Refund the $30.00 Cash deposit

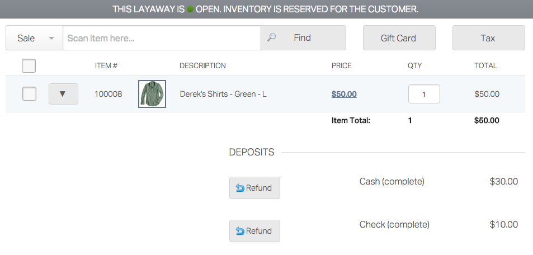click(x=254, y=188)
